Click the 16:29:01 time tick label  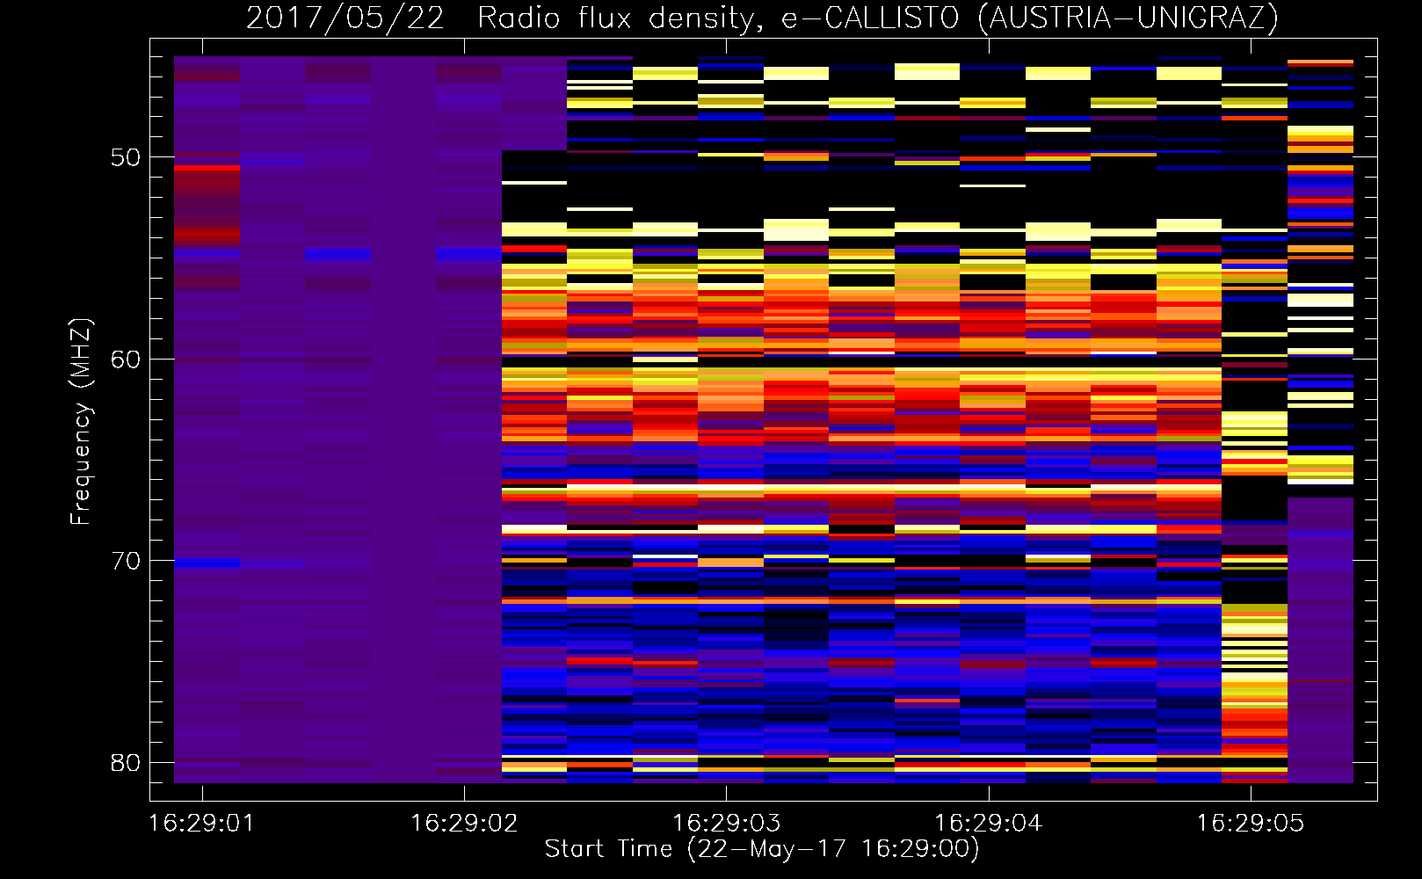coord(202,823)
